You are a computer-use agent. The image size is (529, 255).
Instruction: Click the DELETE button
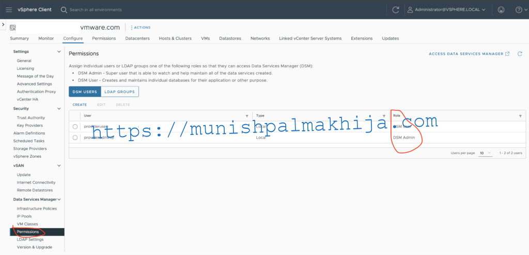123,104
